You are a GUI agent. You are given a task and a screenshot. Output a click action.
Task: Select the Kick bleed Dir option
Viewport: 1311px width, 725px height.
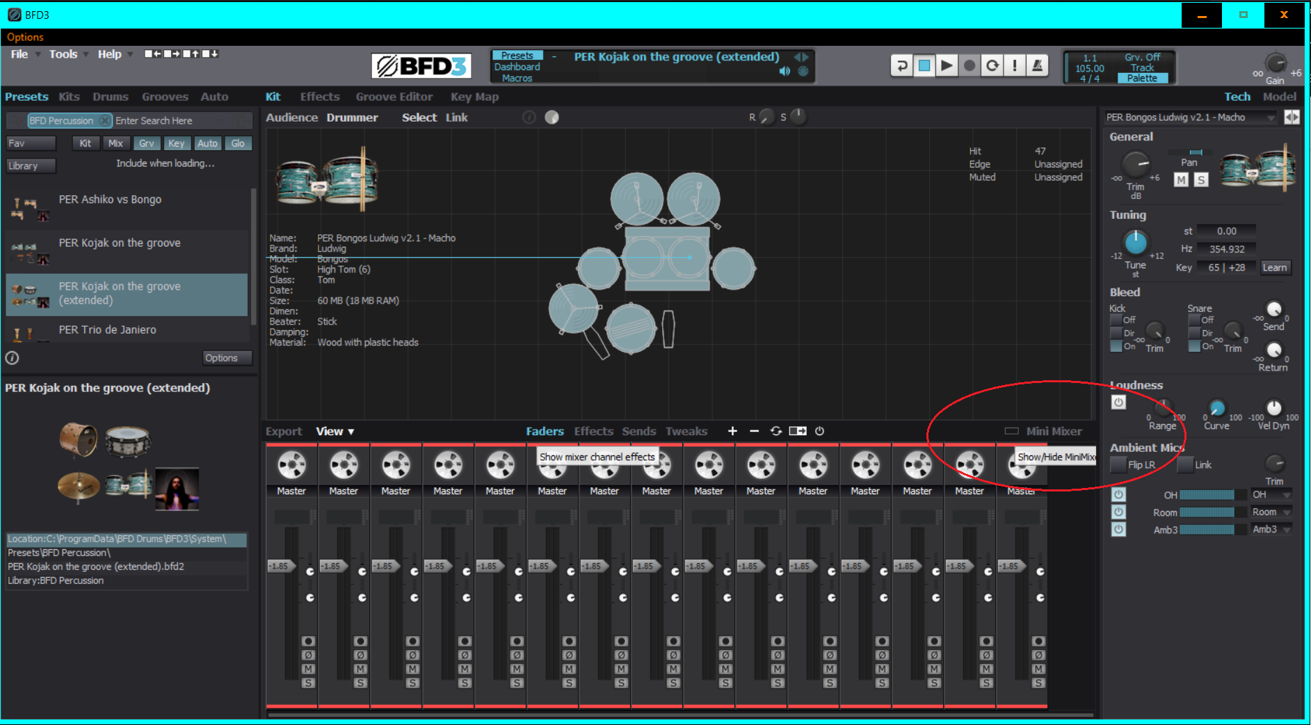pyautogui.click(x=1116, y=333)
